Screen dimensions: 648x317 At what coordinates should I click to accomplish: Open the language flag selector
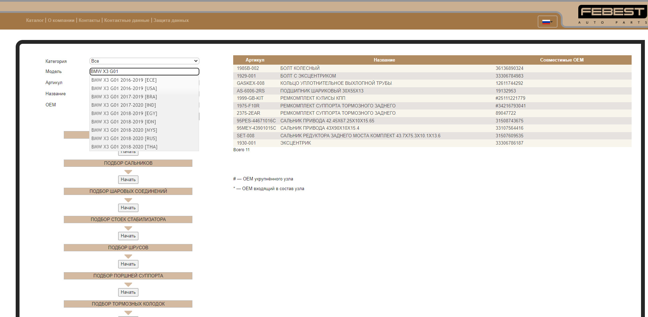pos(547,22)
